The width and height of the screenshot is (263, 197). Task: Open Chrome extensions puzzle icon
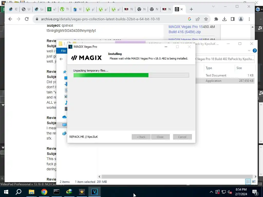216,19
